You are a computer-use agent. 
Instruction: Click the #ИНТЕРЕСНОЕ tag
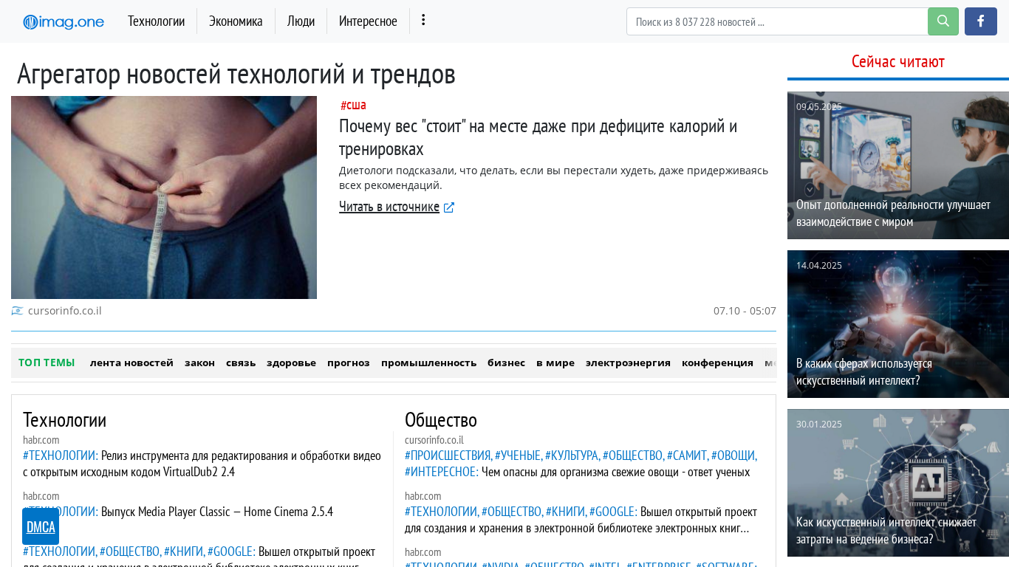[442, 472]
